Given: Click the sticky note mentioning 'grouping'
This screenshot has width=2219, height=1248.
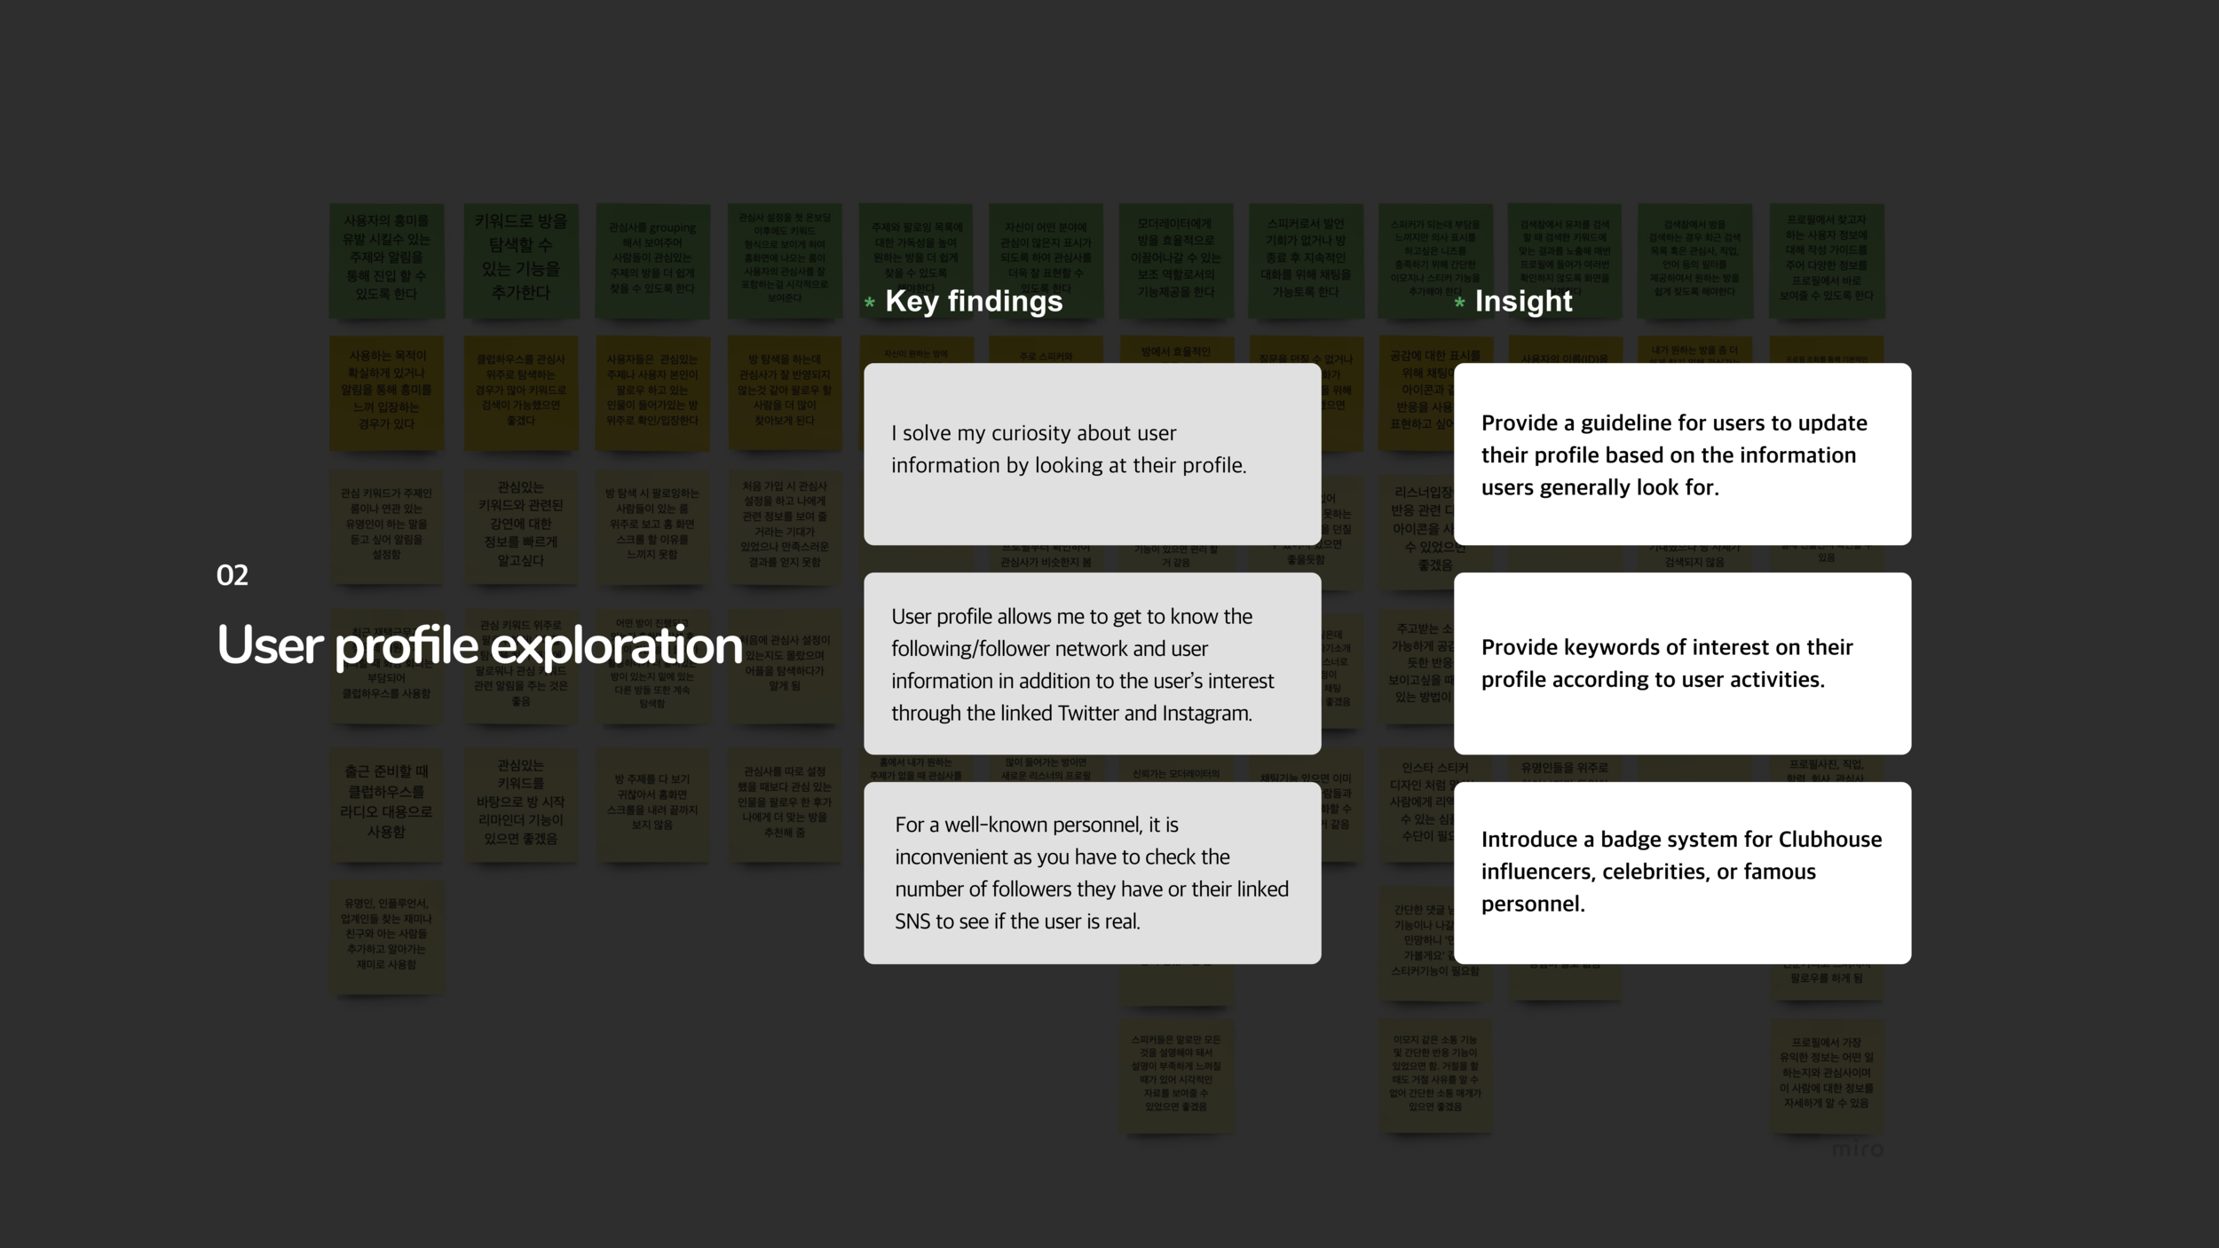Looking at the screenshot, I should click(x=652, y=258).
